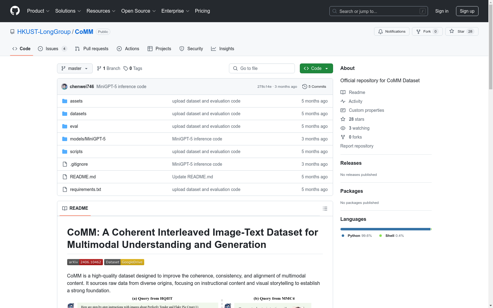Open the master branch selector dropdown
The width and height of the screenshot is (493, 308).
coord(75,68)
